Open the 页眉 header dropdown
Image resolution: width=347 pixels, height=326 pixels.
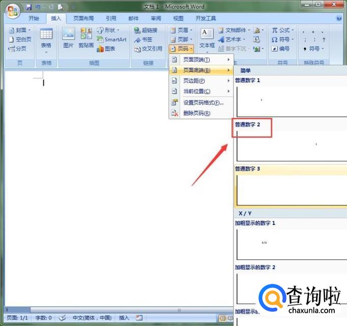[x=182, y=30]
